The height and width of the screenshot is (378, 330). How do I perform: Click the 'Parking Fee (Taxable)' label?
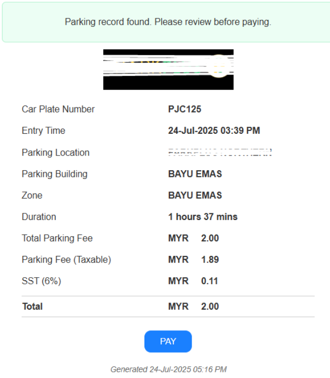[66, 259]
